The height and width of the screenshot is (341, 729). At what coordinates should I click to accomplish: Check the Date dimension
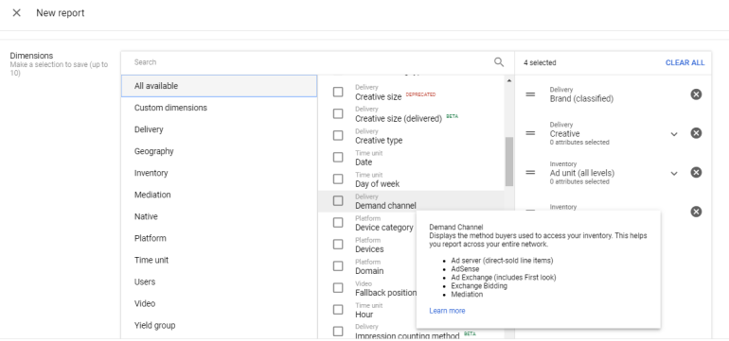click(x=338, y=158)
